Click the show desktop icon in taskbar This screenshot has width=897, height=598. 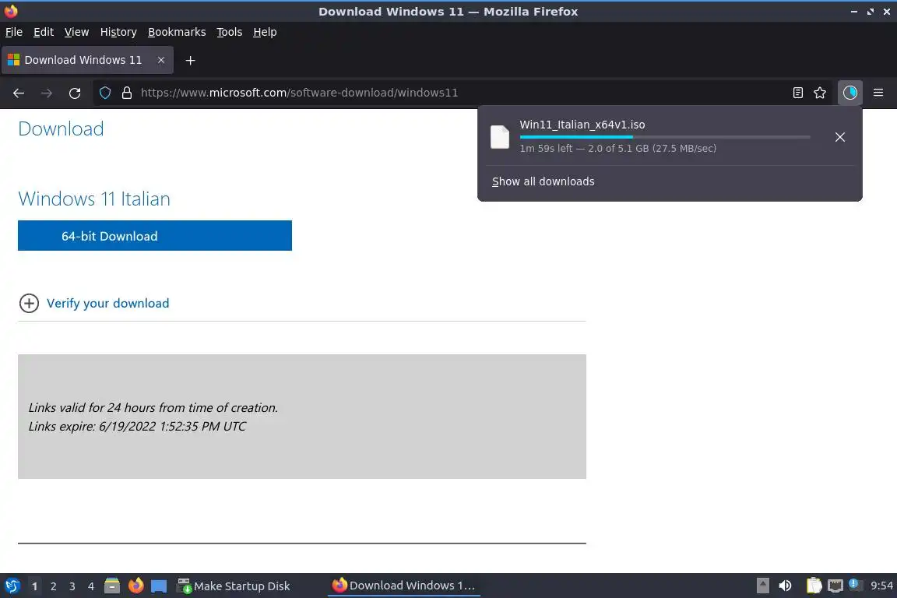(159, 586)
